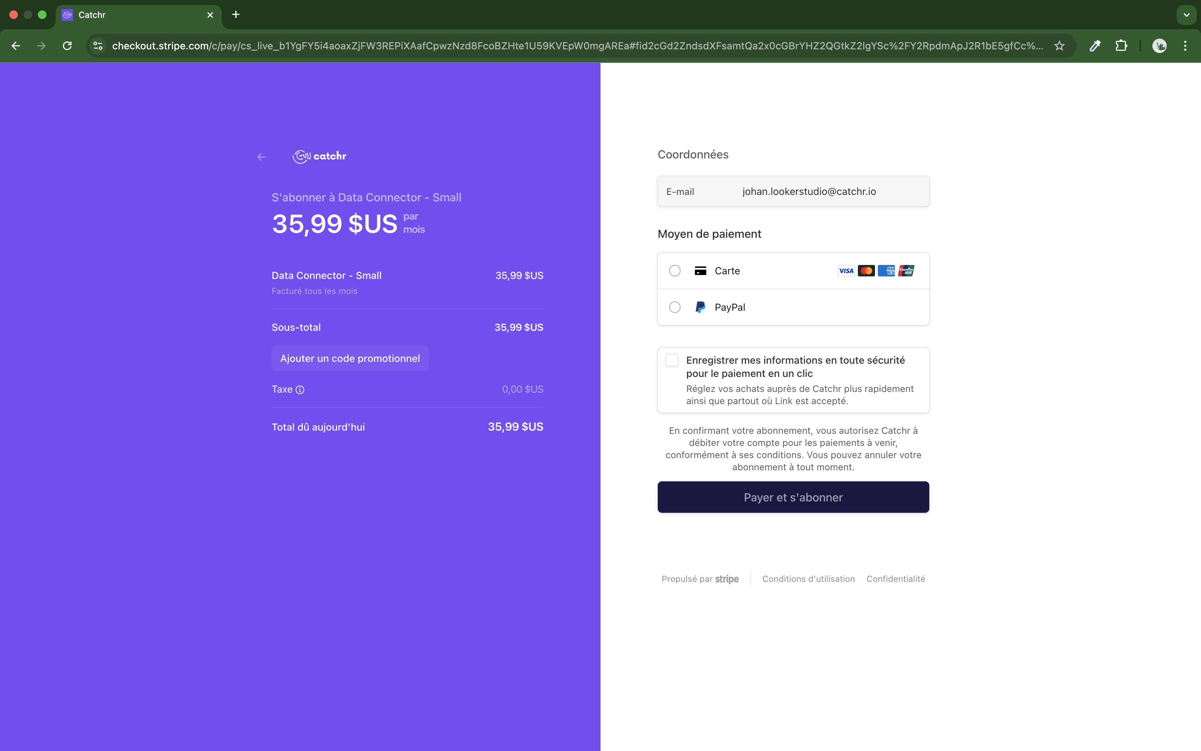Click the 'Total dû aujourd'hui' label
Screen dimensions: 1201x751
pos(318,427)
